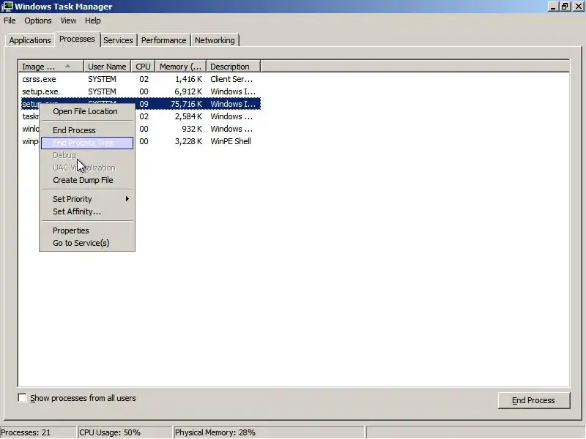This screenshot has height=439, width=586.
Task: Sort by the User Name column
Action: coord(107,67)
